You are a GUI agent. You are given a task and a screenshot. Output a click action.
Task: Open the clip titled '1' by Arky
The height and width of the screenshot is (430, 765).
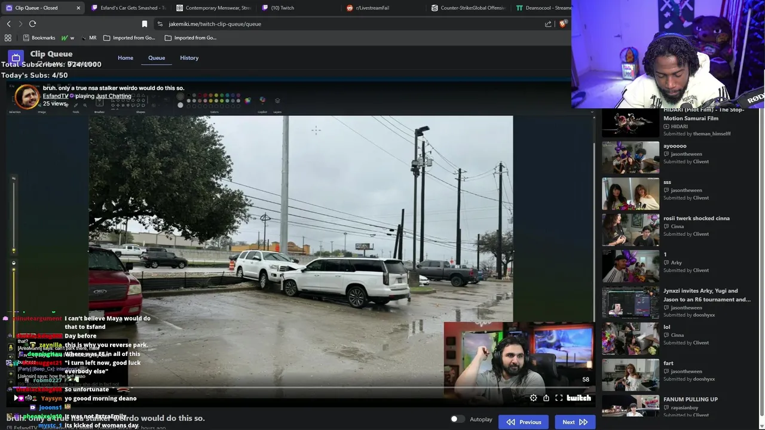tap(630, 266)
